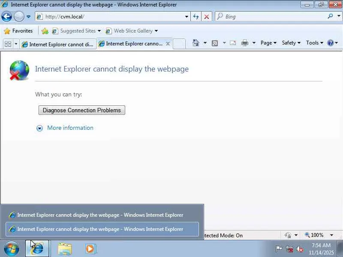Expand the More information chevron icon
The image size is (343, 257).
click(39, 128)
